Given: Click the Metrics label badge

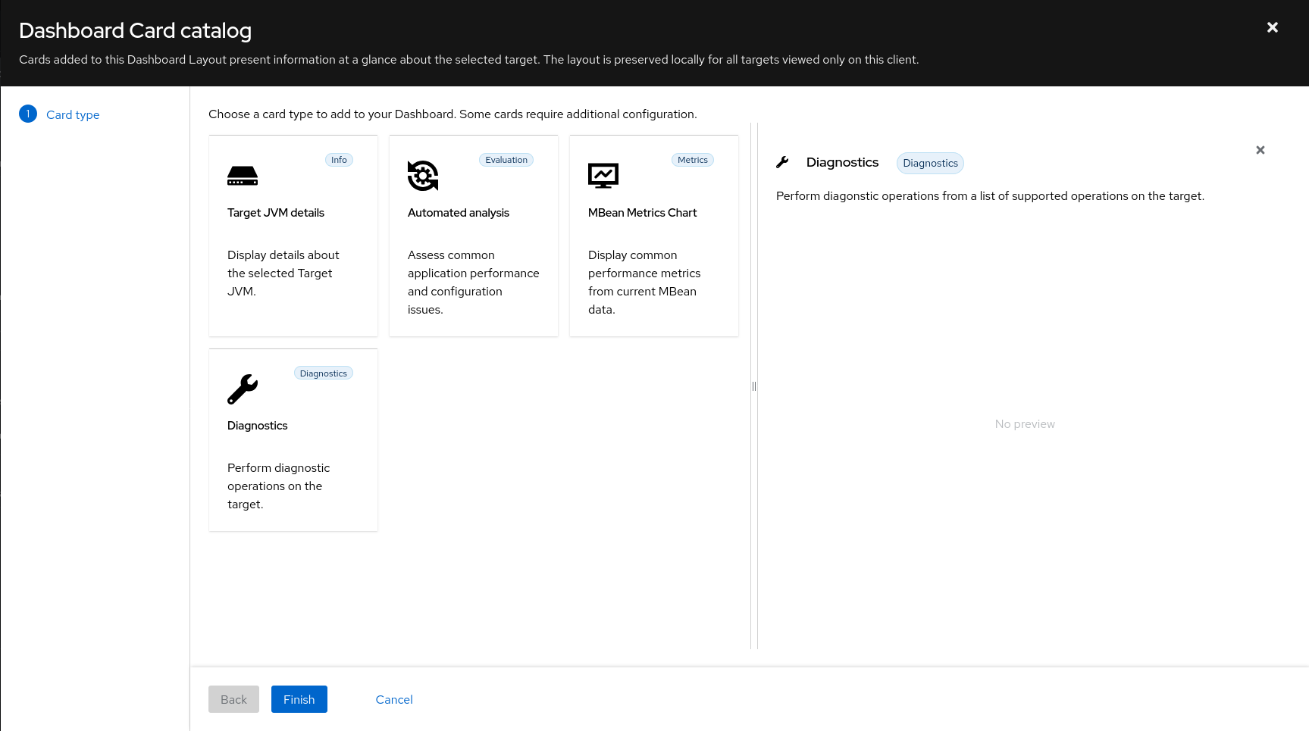Looking at the screenshot, I should 692,160.
